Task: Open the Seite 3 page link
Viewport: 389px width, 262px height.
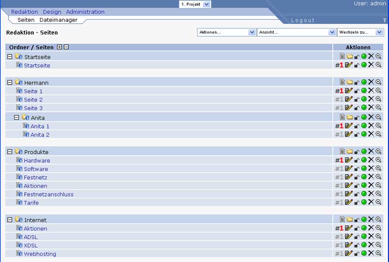Action: coord(33,108)
